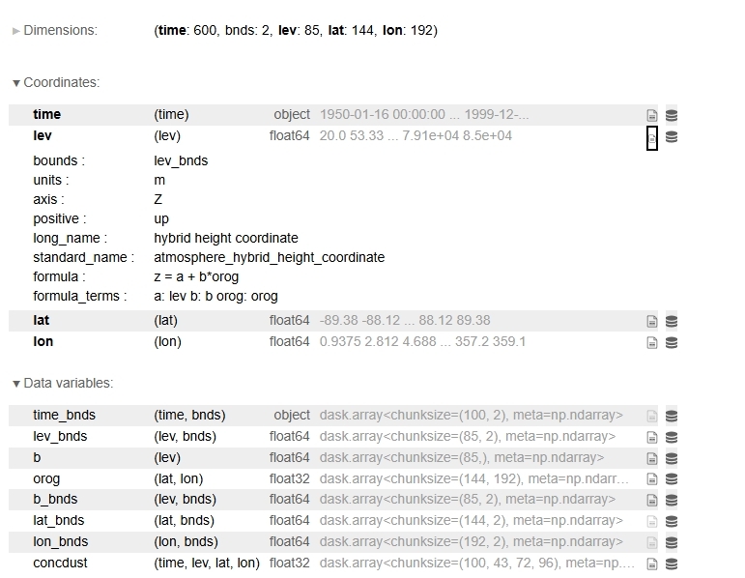This screenshot has width=745, height=578.
Task: Show data repr for lev coordinate
Action: pyautogui.click(x=672, y=136)
